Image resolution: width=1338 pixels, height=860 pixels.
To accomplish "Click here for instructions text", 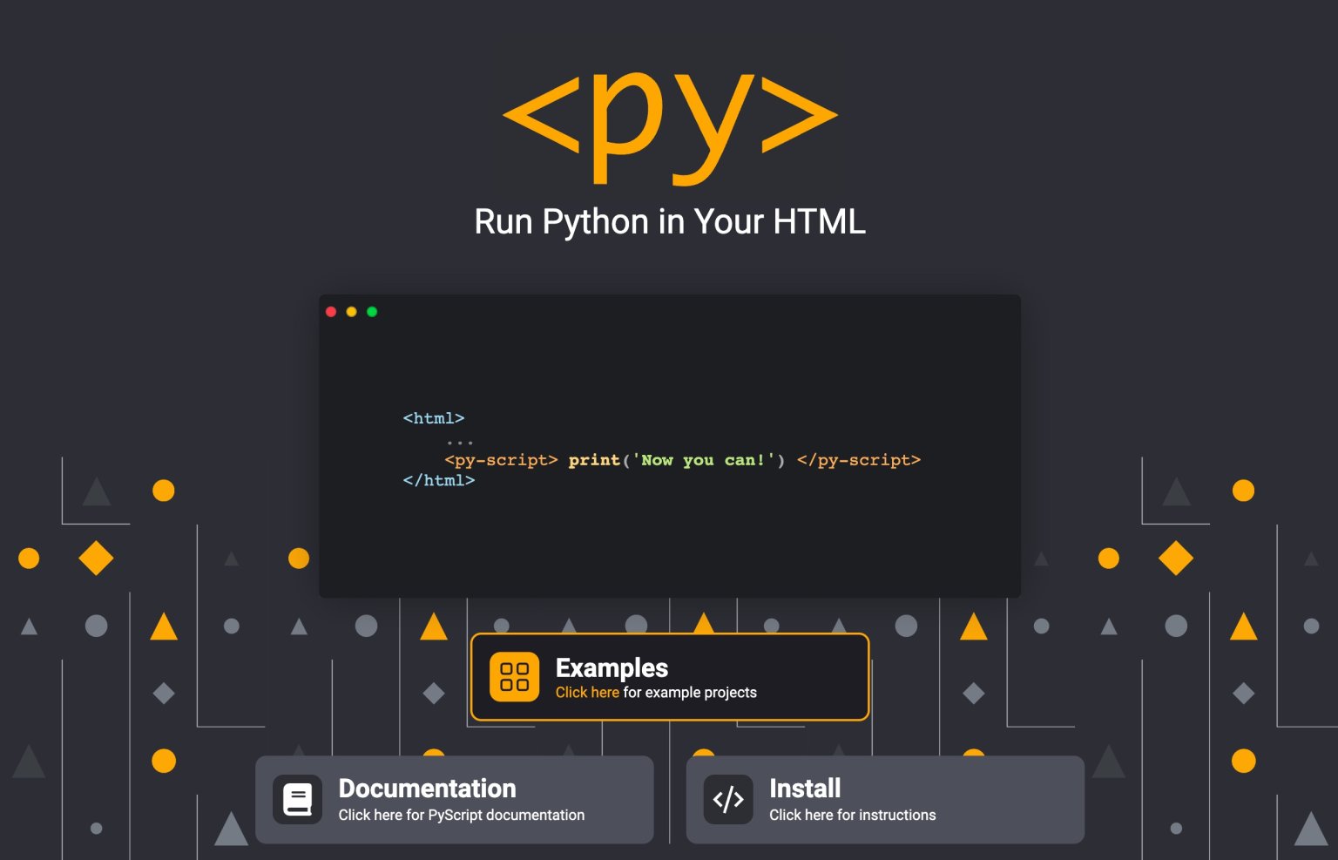I will click(x=852, y=816).
